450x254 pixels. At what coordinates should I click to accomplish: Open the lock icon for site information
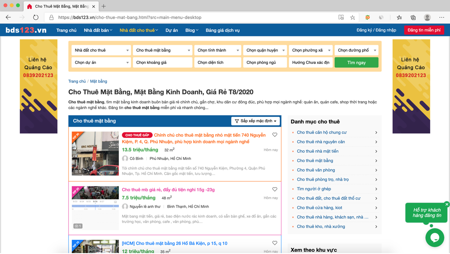(x=51, y=18)
